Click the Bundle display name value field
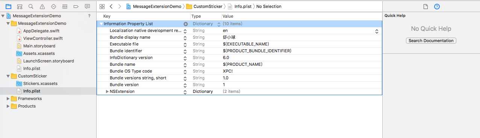The height and width of the screenshot is (138, 480). 302,38
